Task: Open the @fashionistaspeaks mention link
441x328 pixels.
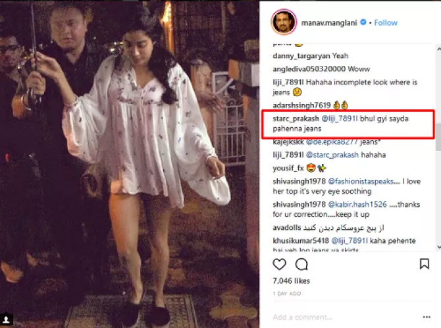Action: tap(363, 181)
